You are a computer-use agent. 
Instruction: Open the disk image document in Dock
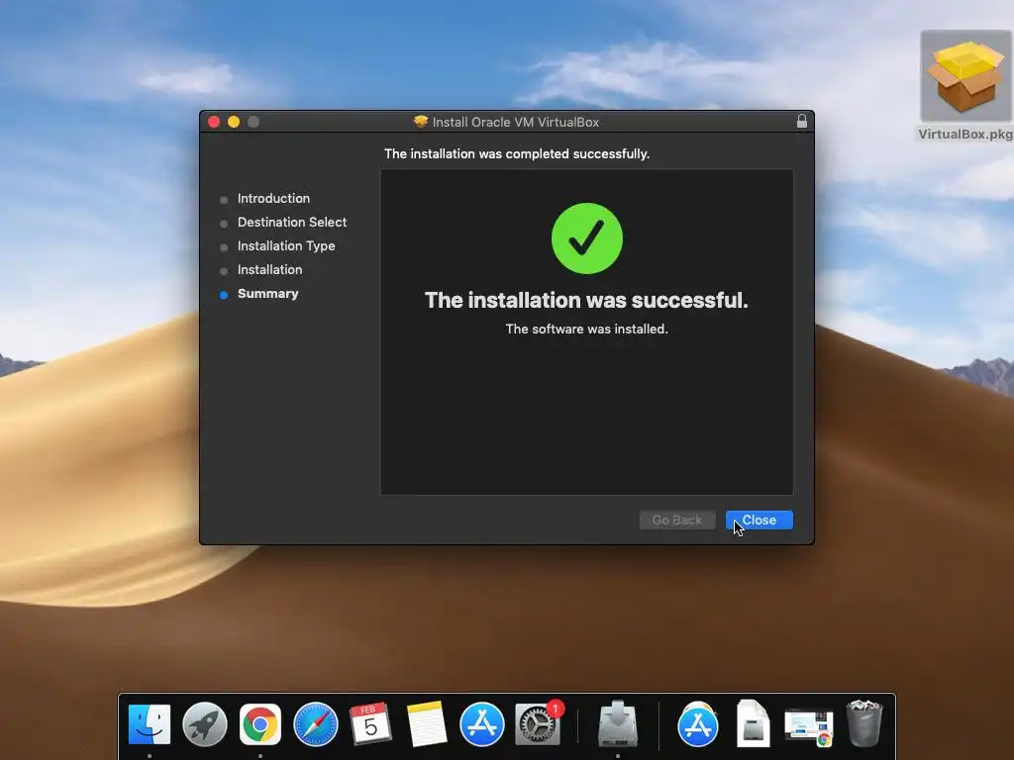pos(754,723)
